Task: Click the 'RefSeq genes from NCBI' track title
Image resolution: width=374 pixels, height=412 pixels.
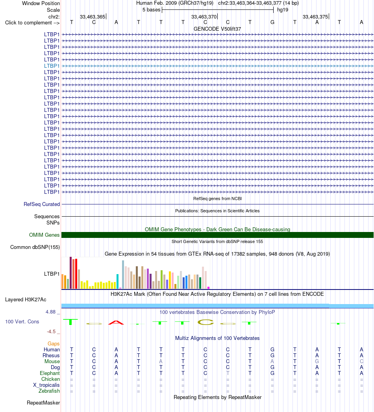Action: [217, 199]
